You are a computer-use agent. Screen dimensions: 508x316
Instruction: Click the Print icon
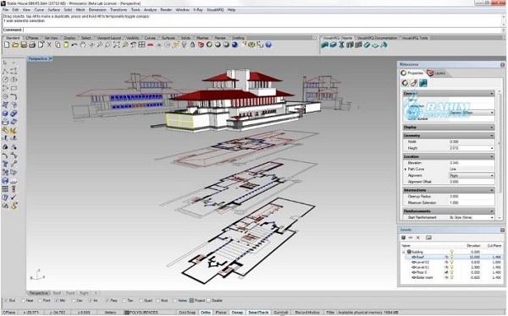[x=32, y=45]
